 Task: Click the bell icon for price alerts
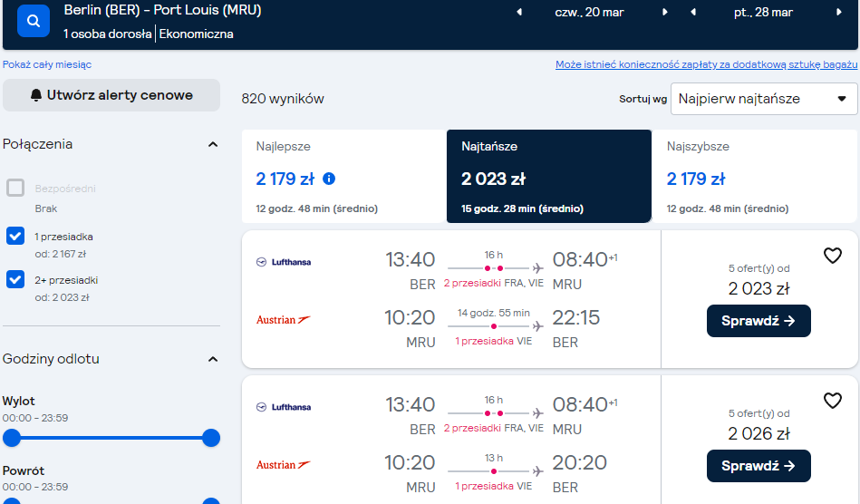coord(36,95)
